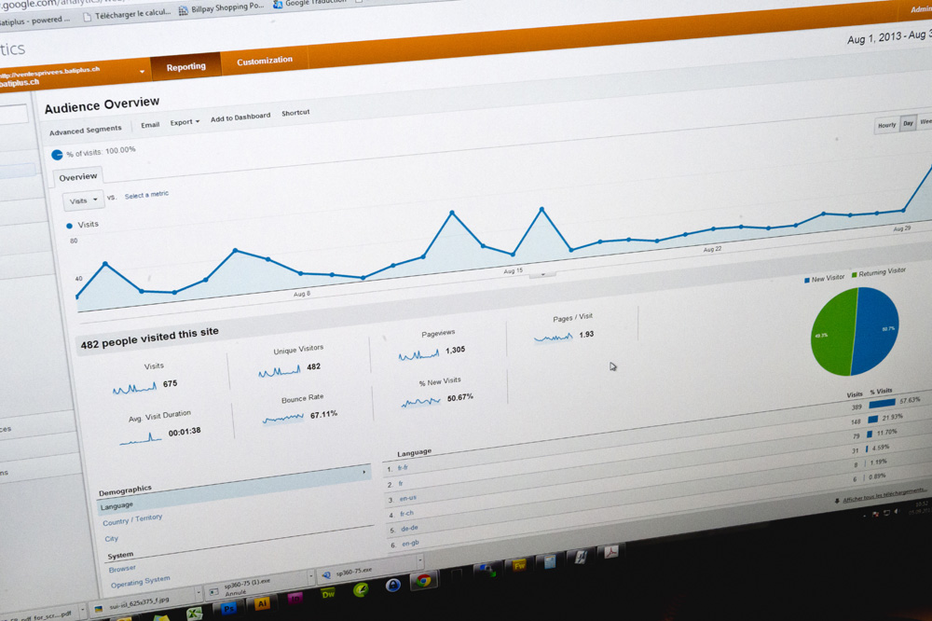This screenshot has height=621, width=932.
Task: Click the Browser link under System
Action: pyautogui.click(x=122, y=569)
